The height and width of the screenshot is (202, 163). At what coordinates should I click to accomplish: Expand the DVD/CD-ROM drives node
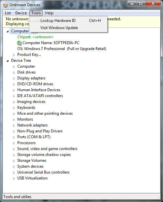tap(14, 84)
